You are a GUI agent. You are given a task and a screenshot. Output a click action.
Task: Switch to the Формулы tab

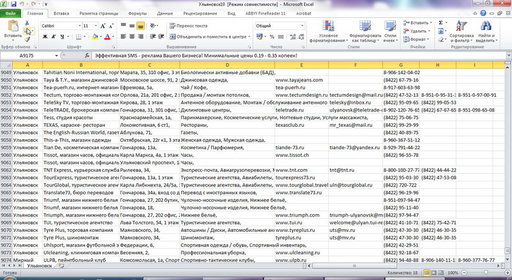click(x=137, y=13)
